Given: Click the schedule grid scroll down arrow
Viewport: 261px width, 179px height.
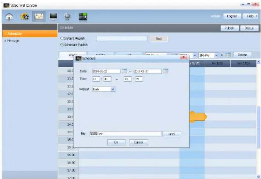Looking at the screenshot, I should tap(259, 177).
